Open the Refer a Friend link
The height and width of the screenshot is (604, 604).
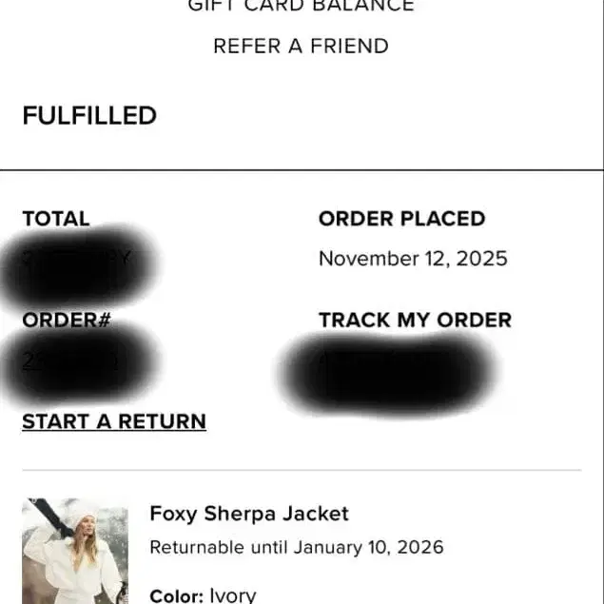click(301, 46)
